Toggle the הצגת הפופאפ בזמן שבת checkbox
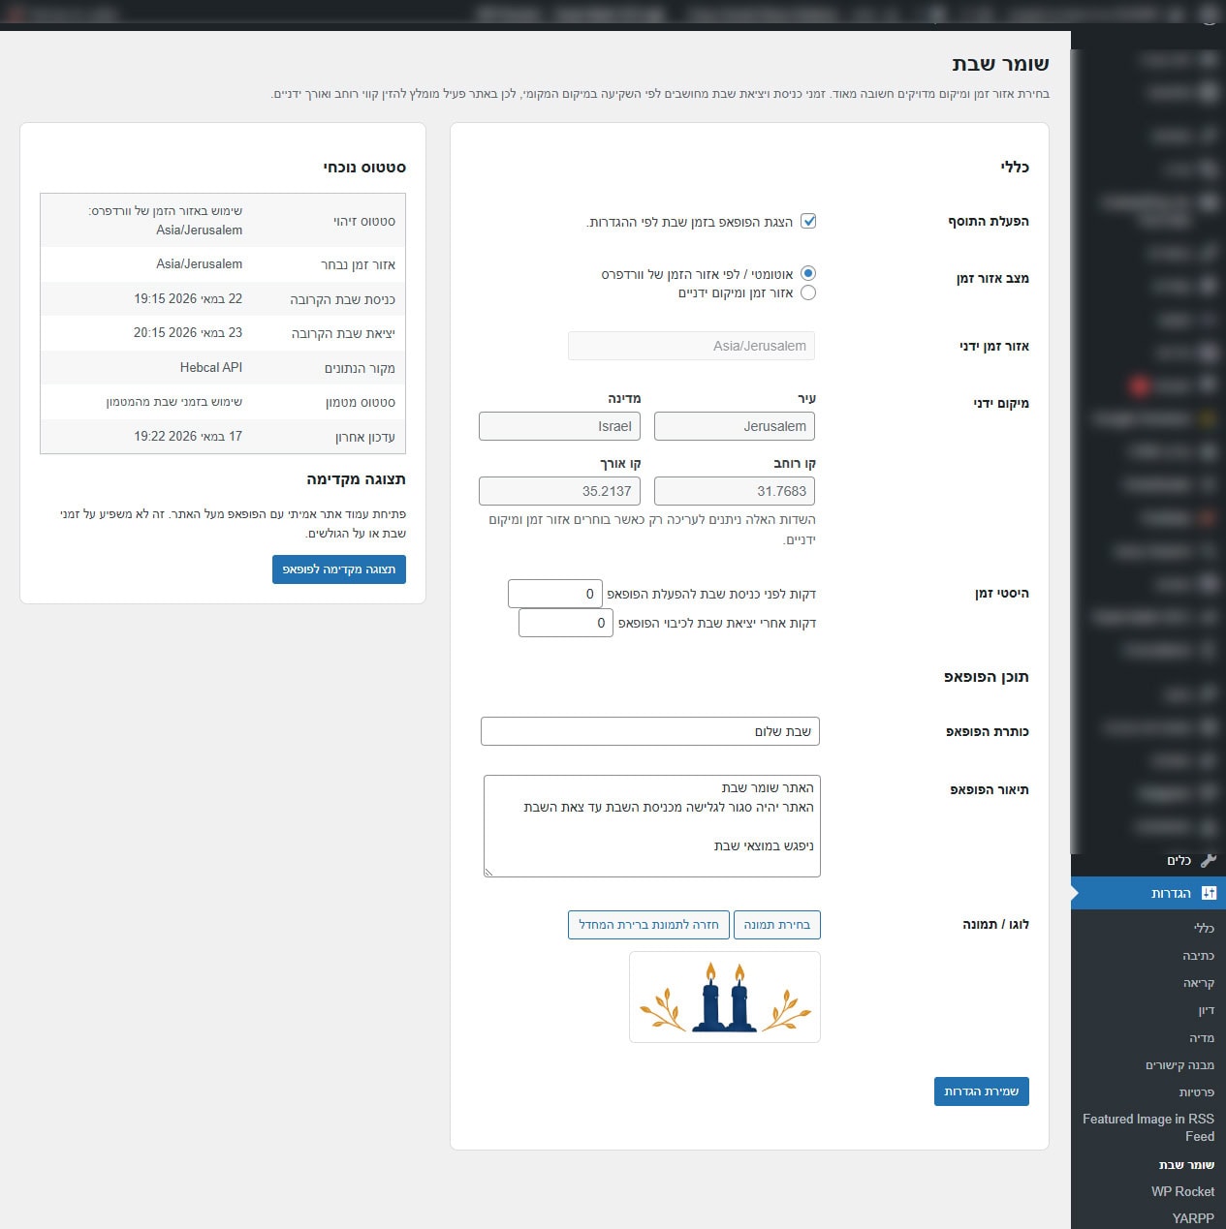Image resolution: width=1226 pixels, height=1229 pixels. pos(808,221)
